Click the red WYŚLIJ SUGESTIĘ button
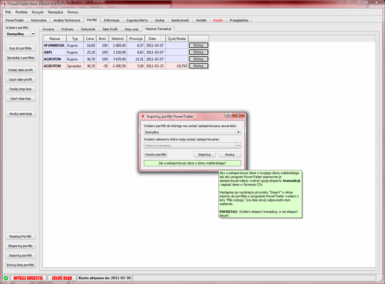Image resolution: width=385 pixels, height=284 pixels. pos(28,278)
